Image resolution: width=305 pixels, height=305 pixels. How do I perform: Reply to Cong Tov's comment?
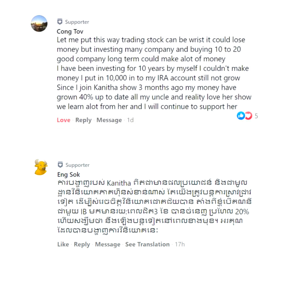[83, 120]
